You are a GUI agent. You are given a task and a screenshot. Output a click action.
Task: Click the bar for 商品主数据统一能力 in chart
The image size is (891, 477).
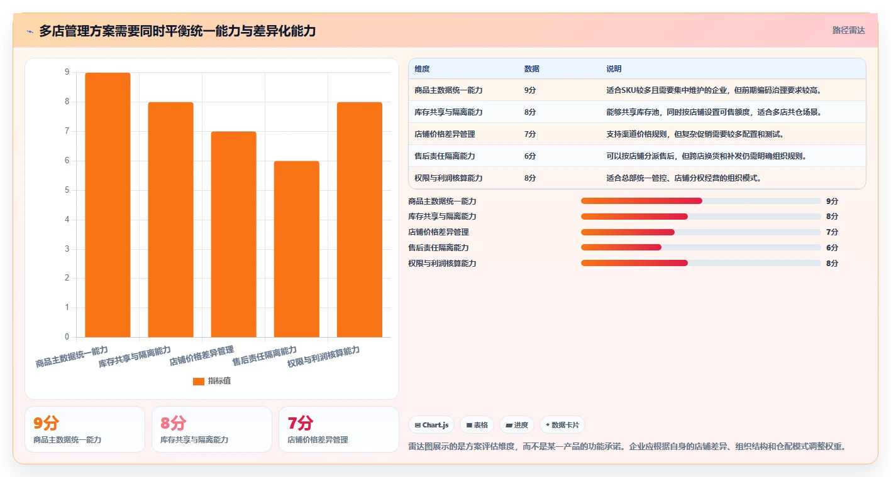click(108, 205)
